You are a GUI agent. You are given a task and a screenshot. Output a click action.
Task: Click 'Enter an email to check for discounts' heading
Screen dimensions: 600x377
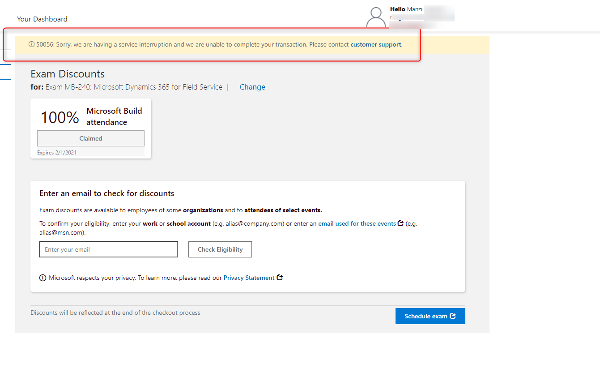(x=107, y=193)
